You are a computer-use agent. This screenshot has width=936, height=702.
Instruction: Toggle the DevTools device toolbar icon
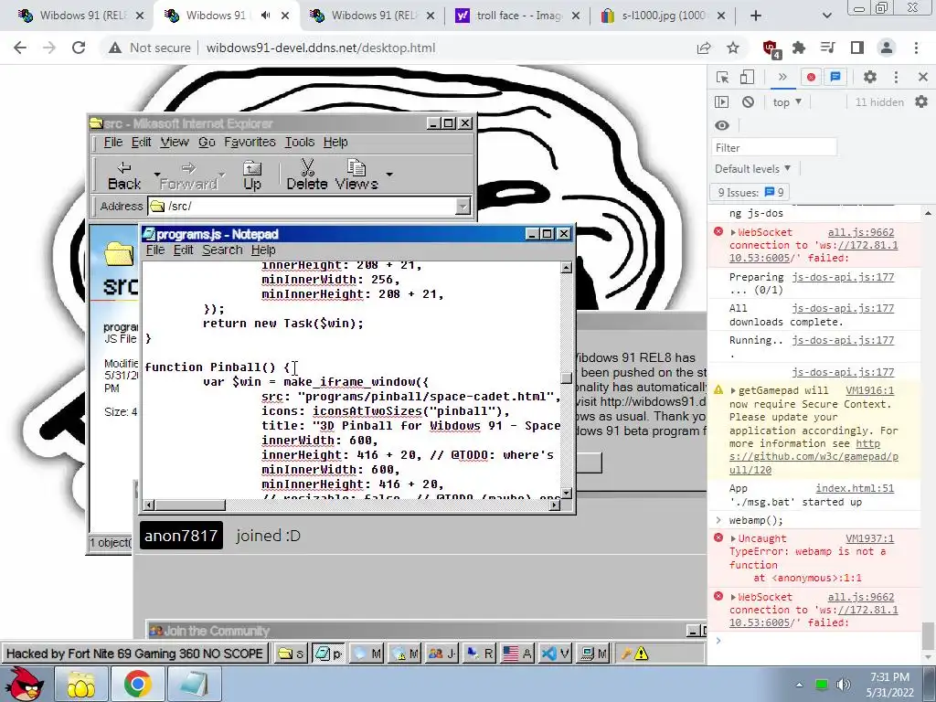point(747,77)
